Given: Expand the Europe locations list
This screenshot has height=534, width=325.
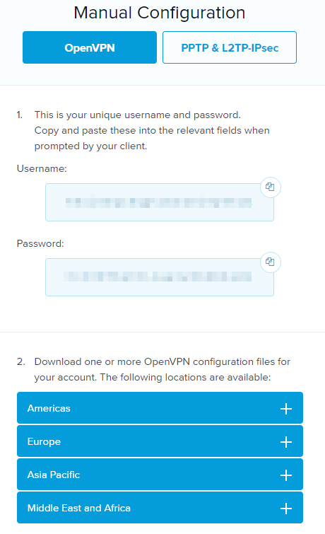Looking at the screenshot, I should click(160, 441).
